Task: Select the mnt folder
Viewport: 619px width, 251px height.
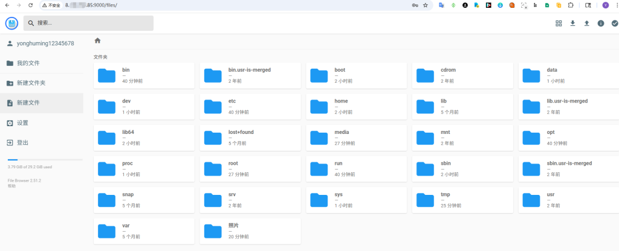Action: point(462,138)
